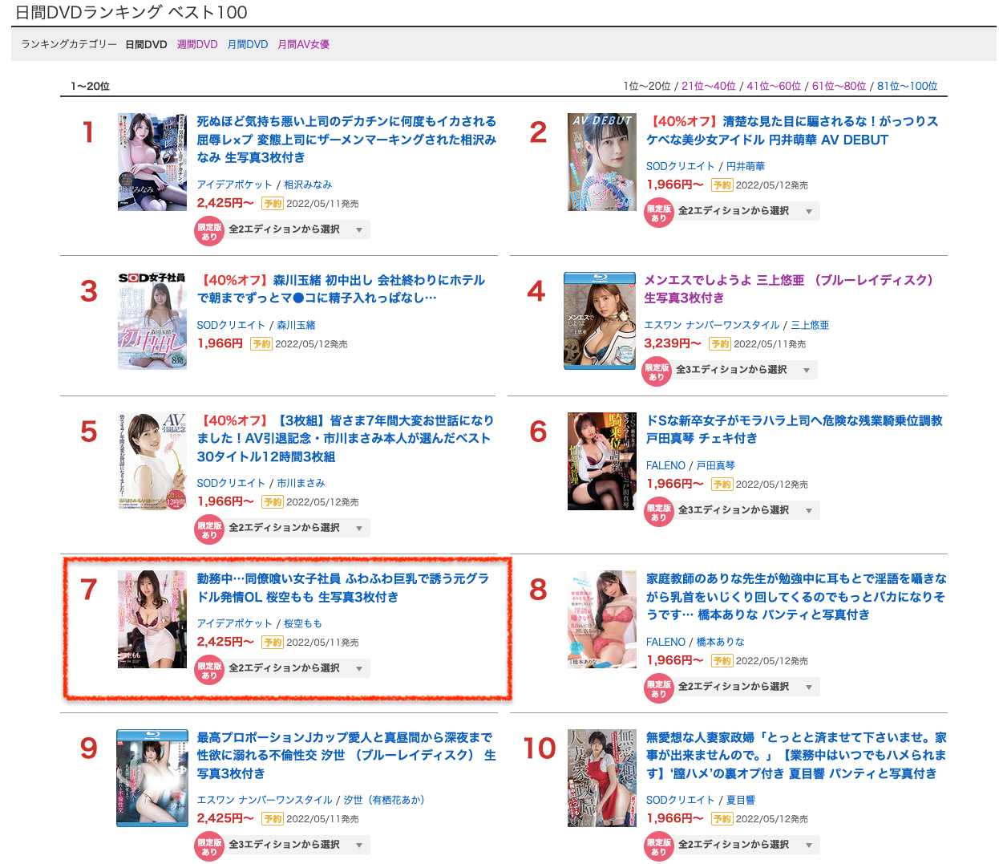
Task: Switch to the 月間DVD ranking tab
Action: point(248,44)
